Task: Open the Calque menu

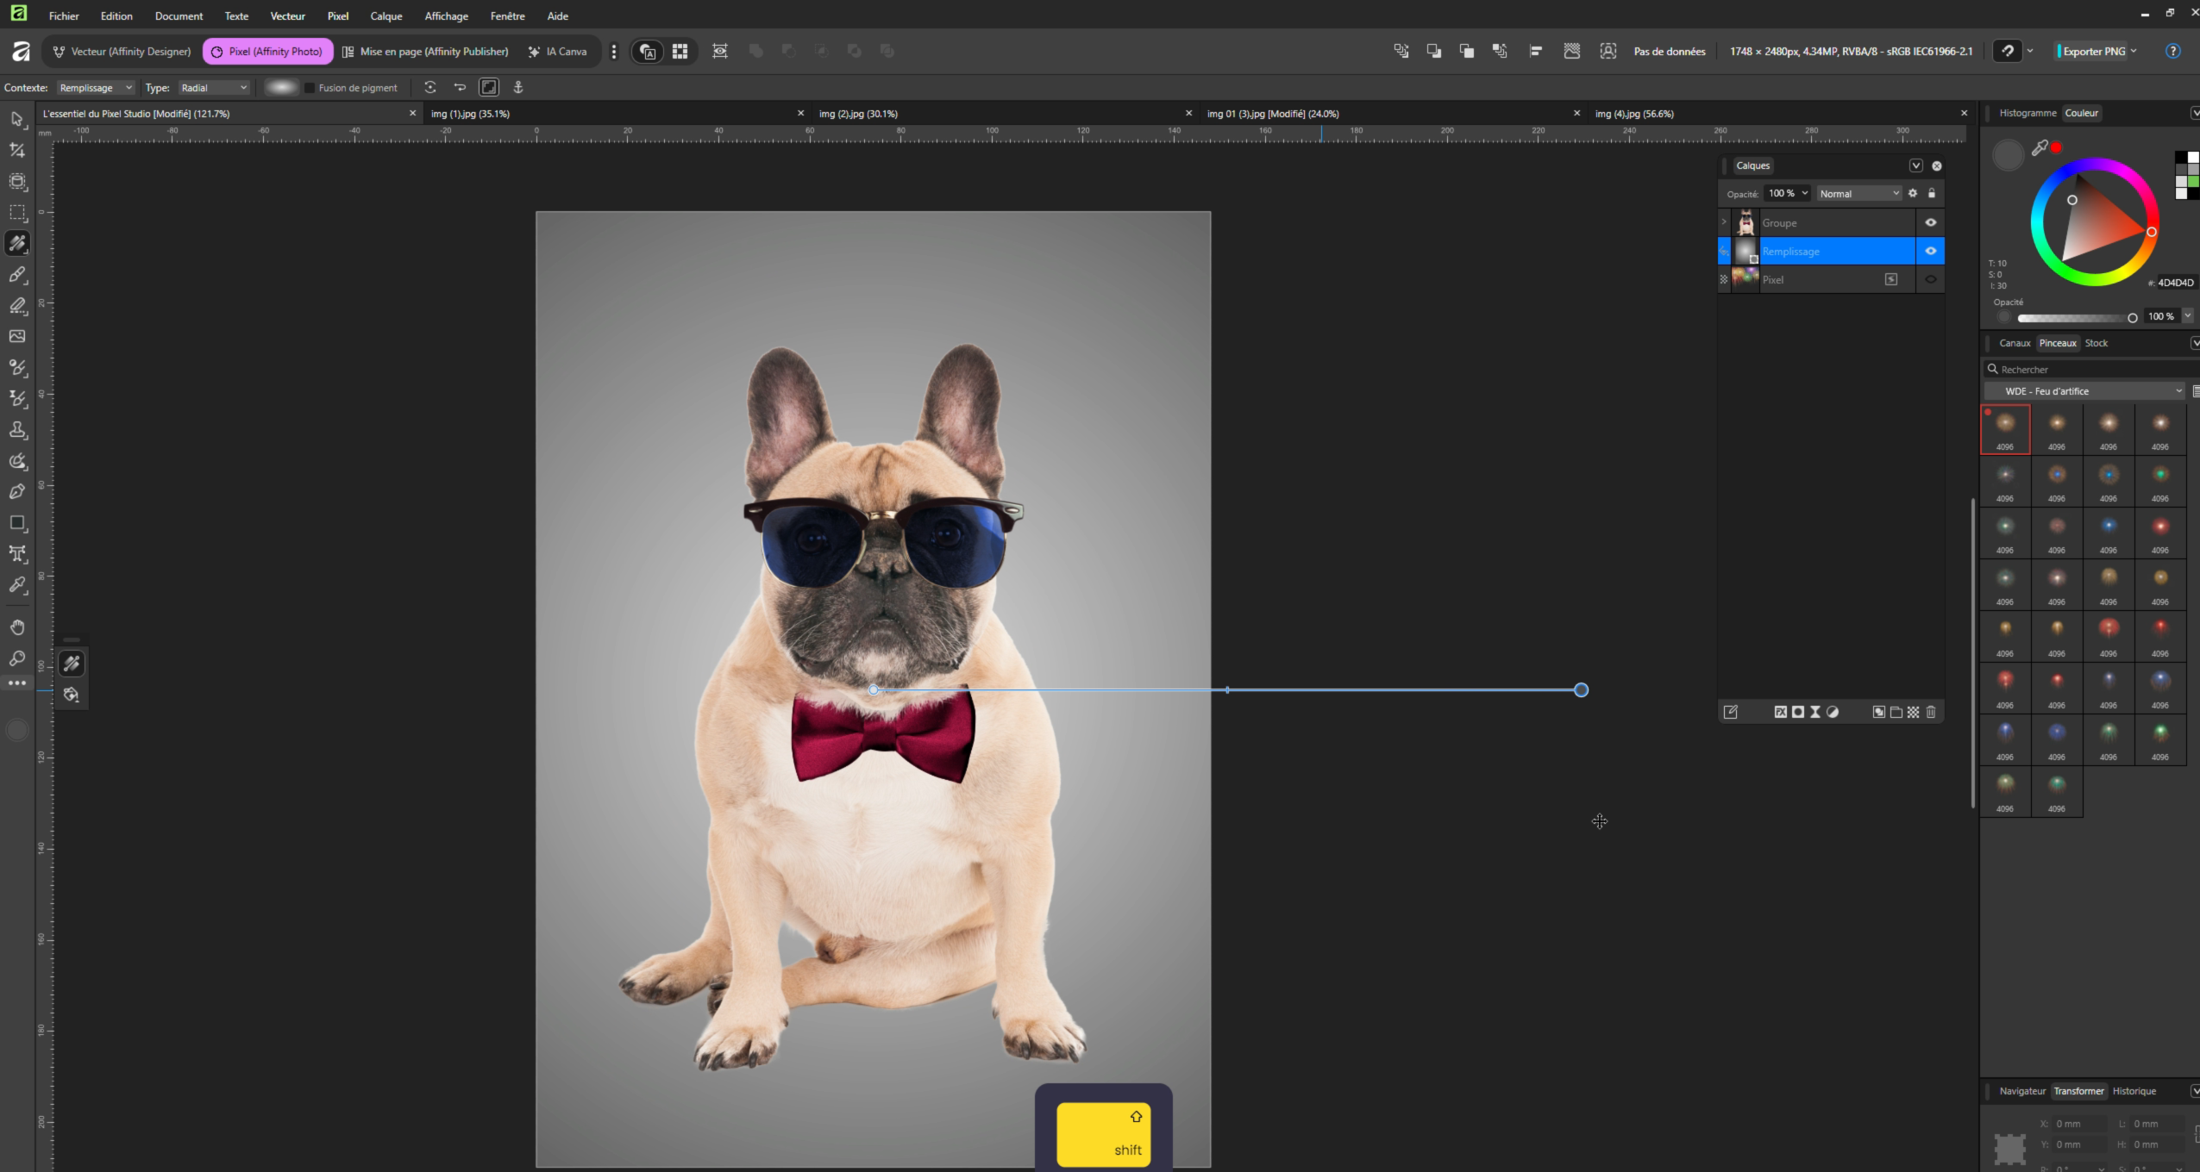Action: point(385,16)
